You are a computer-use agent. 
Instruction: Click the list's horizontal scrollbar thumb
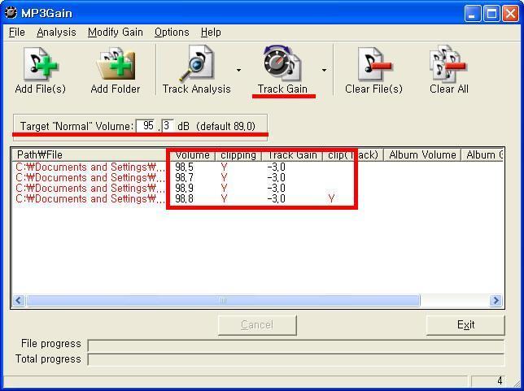pos(223,301)
